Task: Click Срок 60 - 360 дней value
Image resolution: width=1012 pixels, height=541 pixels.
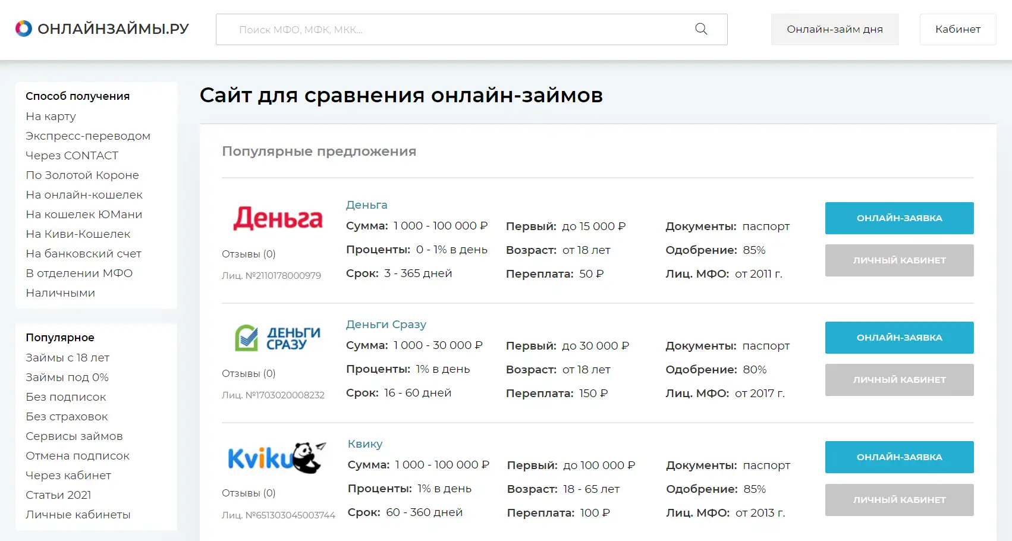Action: click(405, 512)
